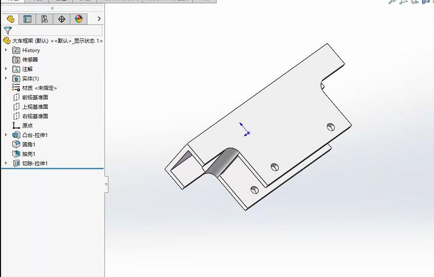
Task: Open the FeatureManager design tree tab
Action: tap(11, 19)
